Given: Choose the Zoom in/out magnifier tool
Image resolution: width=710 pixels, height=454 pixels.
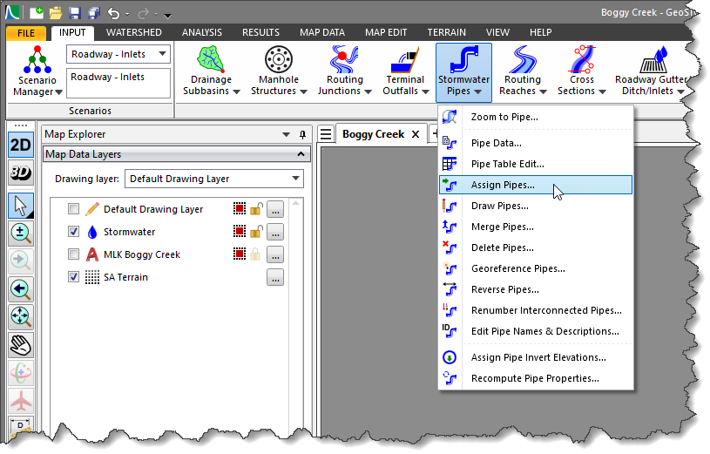Looking at the screenshot, I should pyautogui.click(x=20, y=234).
